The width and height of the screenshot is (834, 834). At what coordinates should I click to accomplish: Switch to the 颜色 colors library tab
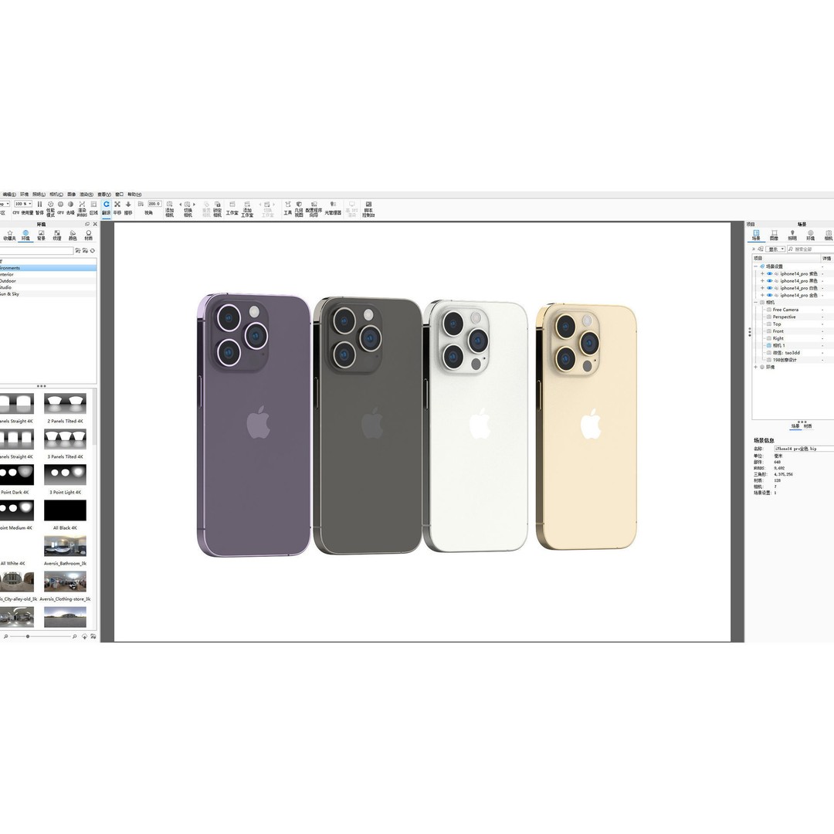pyautogui.click(x=73, y=236)
